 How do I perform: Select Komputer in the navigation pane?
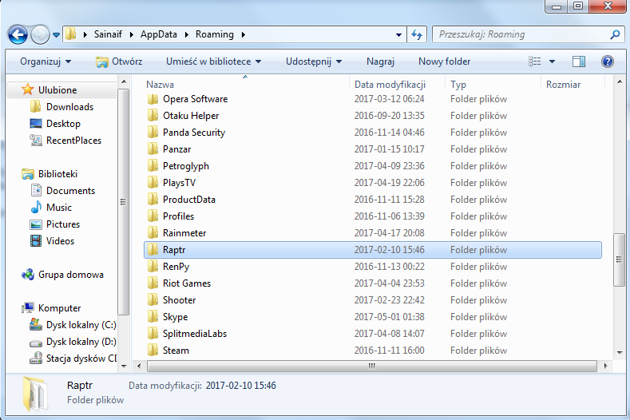pos(59,308)
